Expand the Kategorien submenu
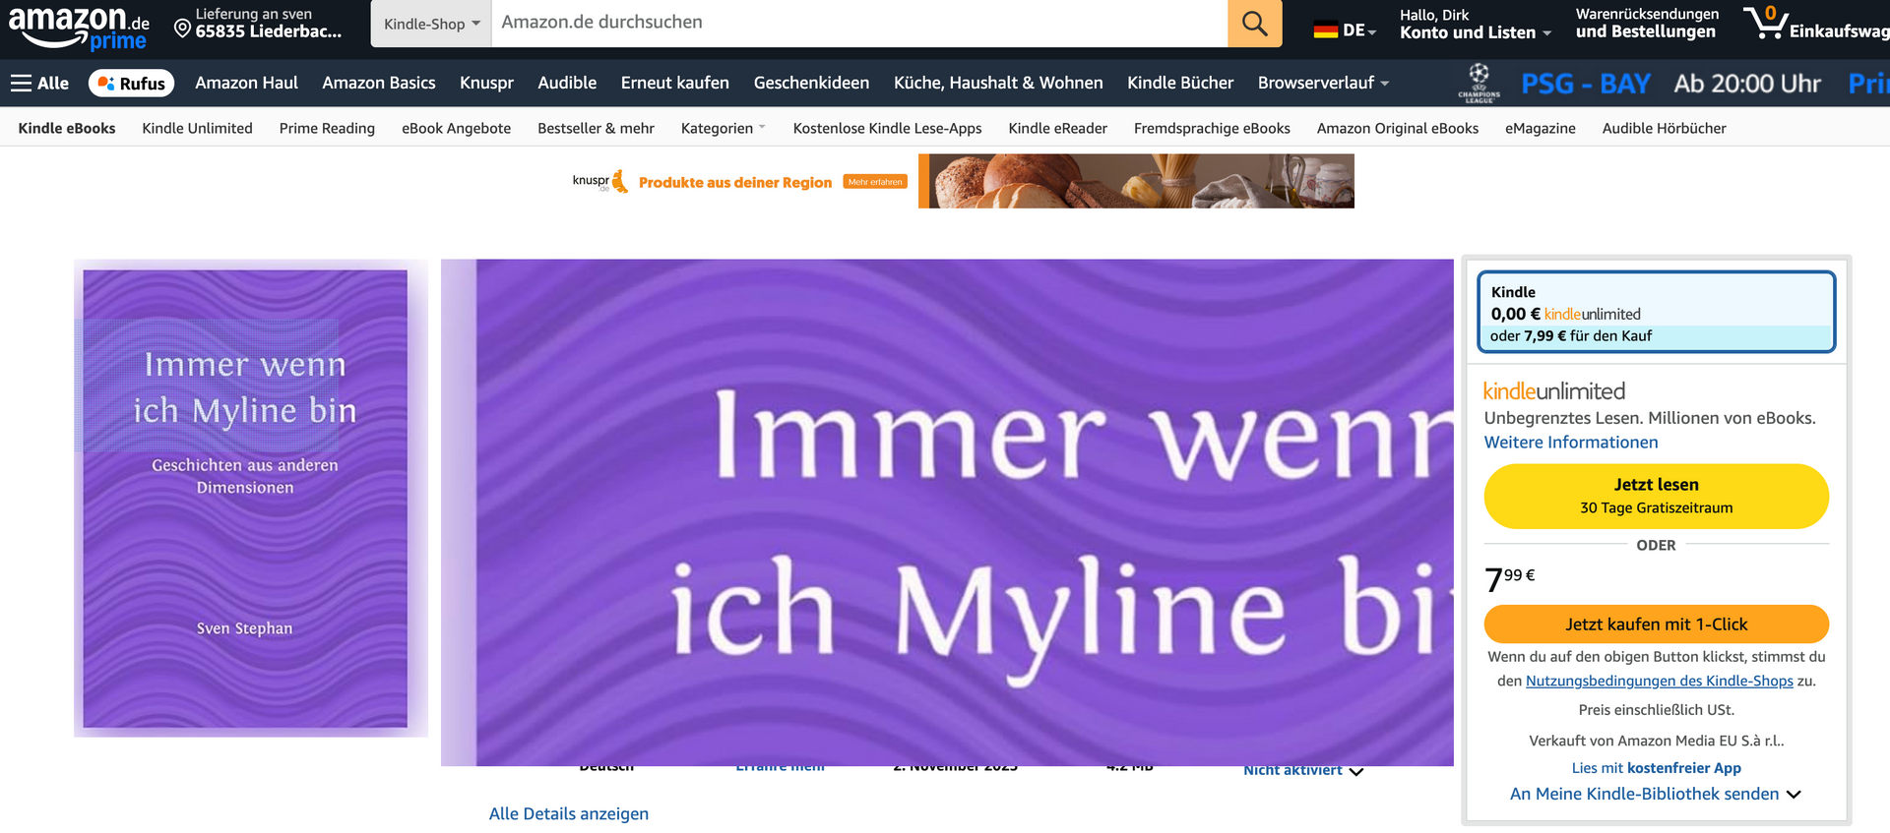Screen dimensions: 1890x833 pos(723,128)
